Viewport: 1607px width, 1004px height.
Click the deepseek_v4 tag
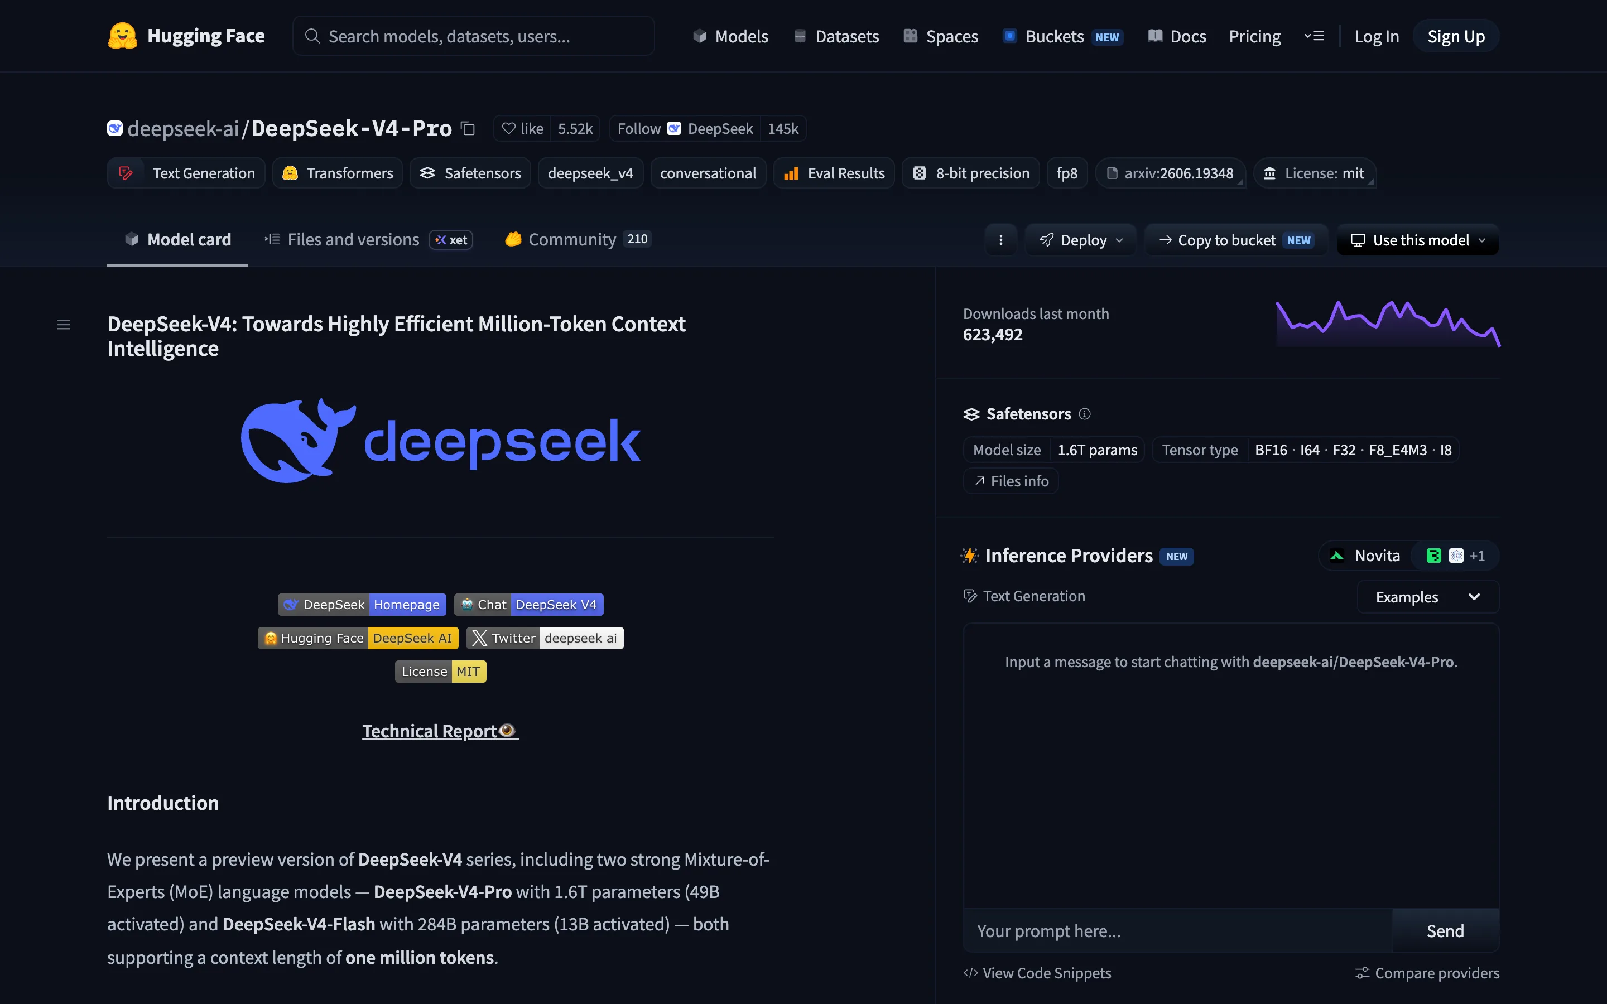590,173
